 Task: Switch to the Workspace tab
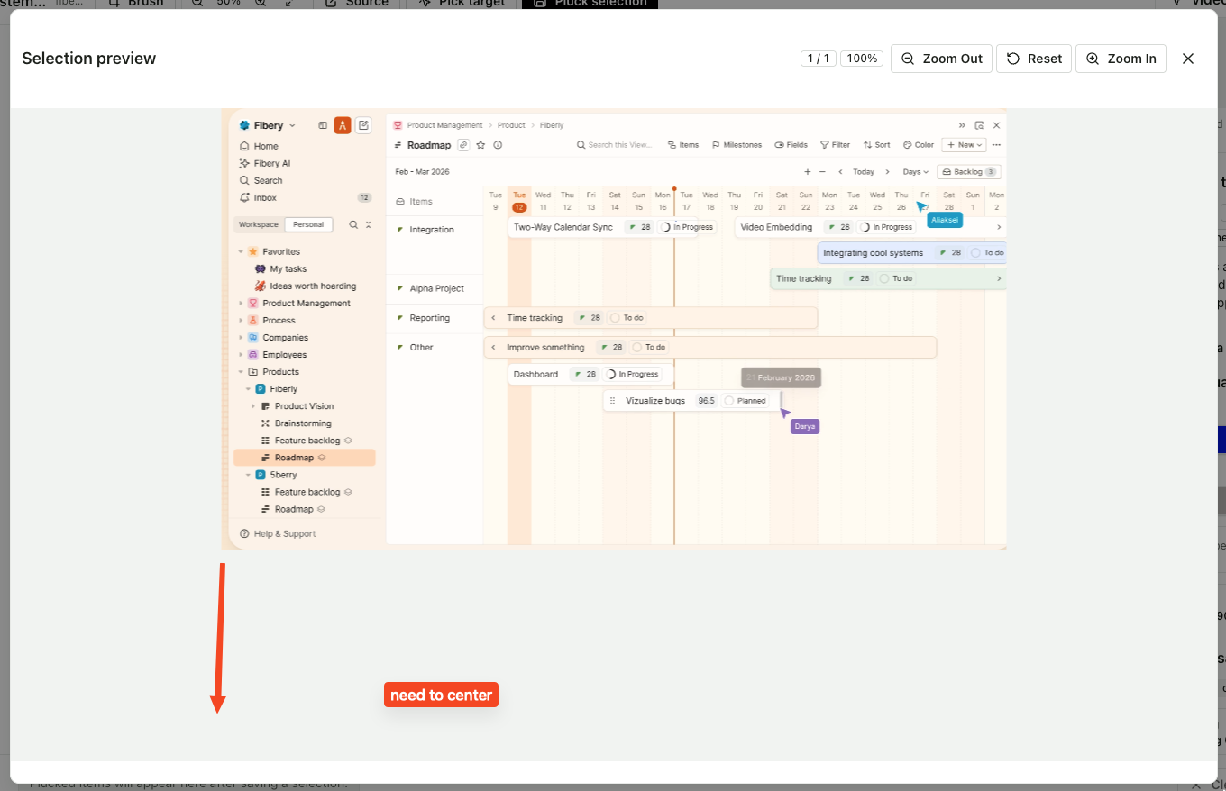pyautogui.click(x=259, y=224)
